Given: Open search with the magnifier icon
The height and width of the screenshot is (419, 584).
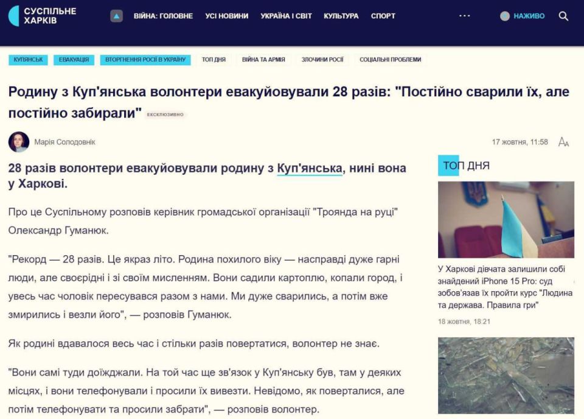Looking at the screenshot, I should click(x=563, y=16).
